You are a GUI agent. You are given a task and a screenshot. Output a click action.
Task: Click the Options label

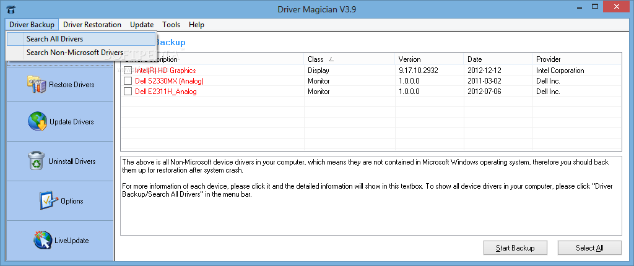pyautogui.click(x=72, y=201)
